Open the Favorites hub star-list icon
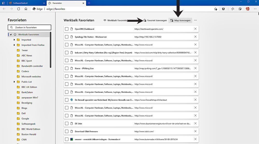 pyautogui.click(x=233, y=9)
